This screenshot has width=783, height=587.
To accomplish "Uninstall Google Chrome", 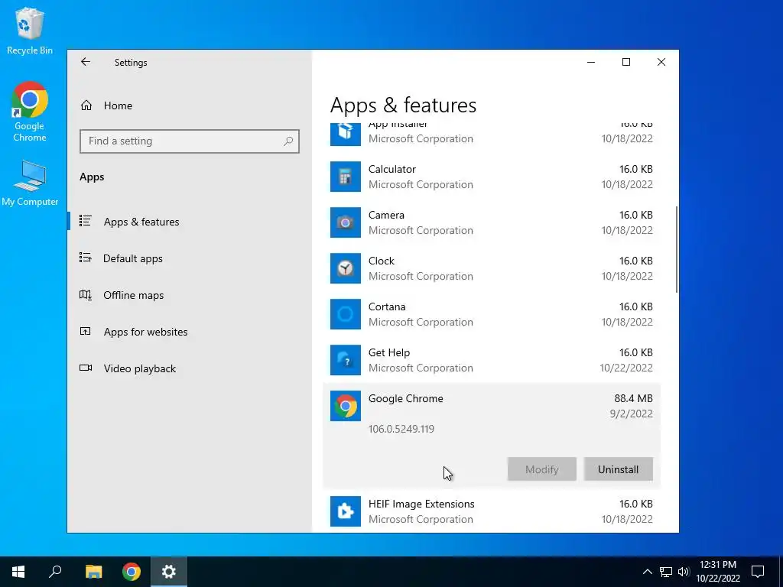I will (618, 469).
